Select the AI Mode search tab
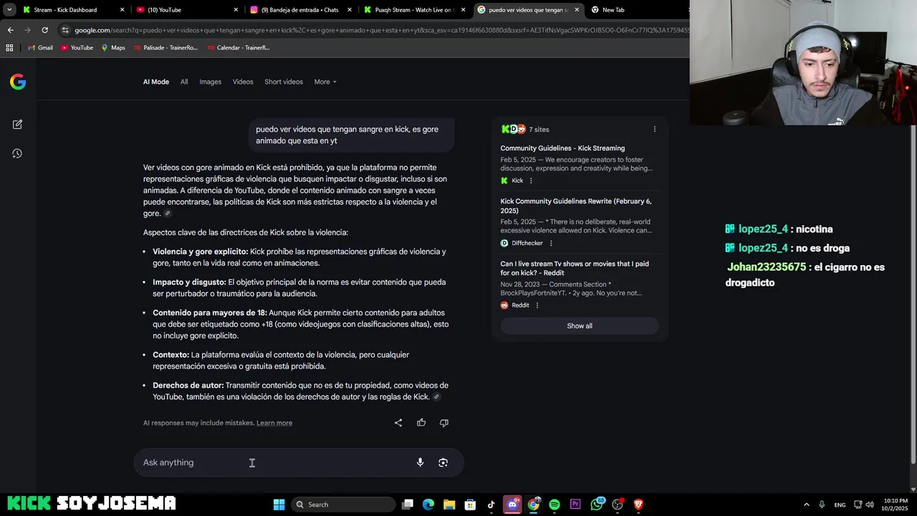The height and width of the screenshot is (516, 917). [156, 82]
